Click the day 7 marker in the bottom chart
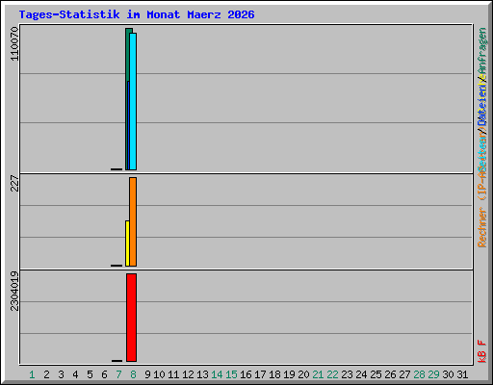 click(117, 361)
